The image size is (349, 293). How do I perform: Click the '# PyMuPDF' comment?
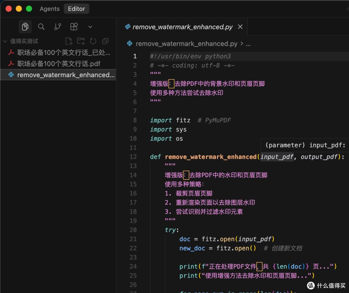point(214,120)
